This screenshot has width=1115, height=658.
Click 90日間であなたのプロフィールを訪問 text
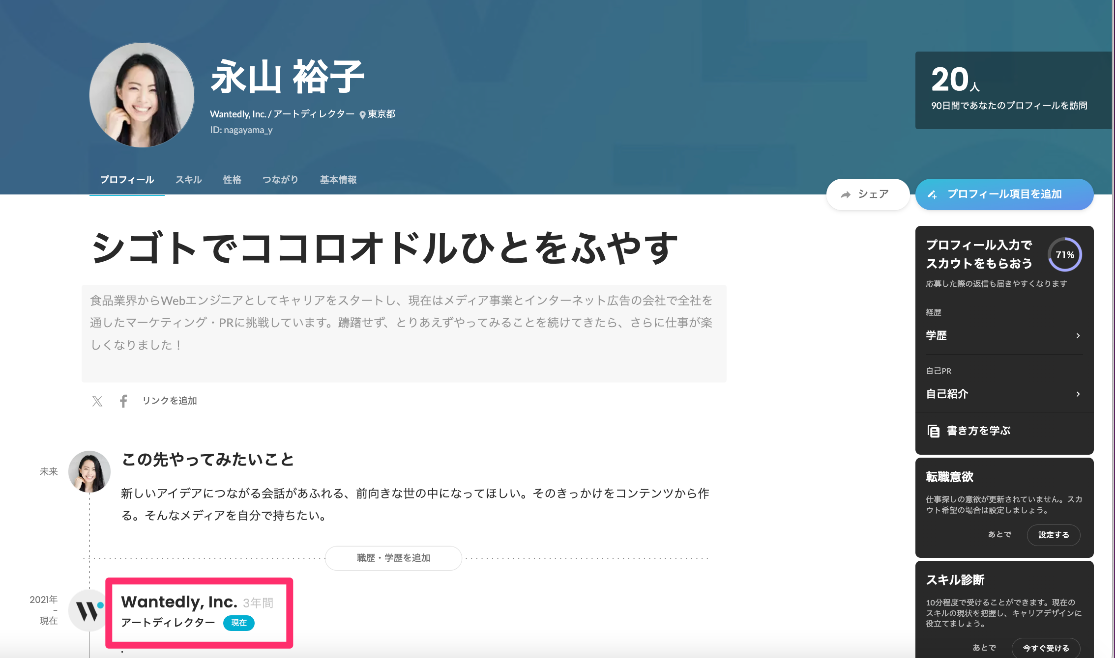click(1009, 106)
